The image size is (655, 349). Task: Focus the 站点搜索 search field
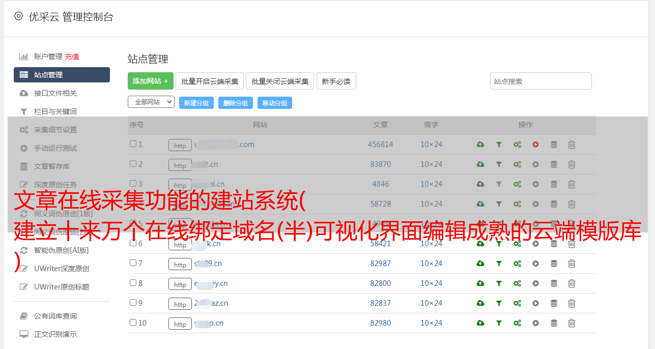[540, 81]
